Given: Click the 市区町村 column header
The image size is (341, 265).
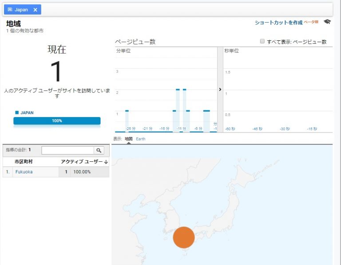Looking at the screenshot, I should 24,162.
